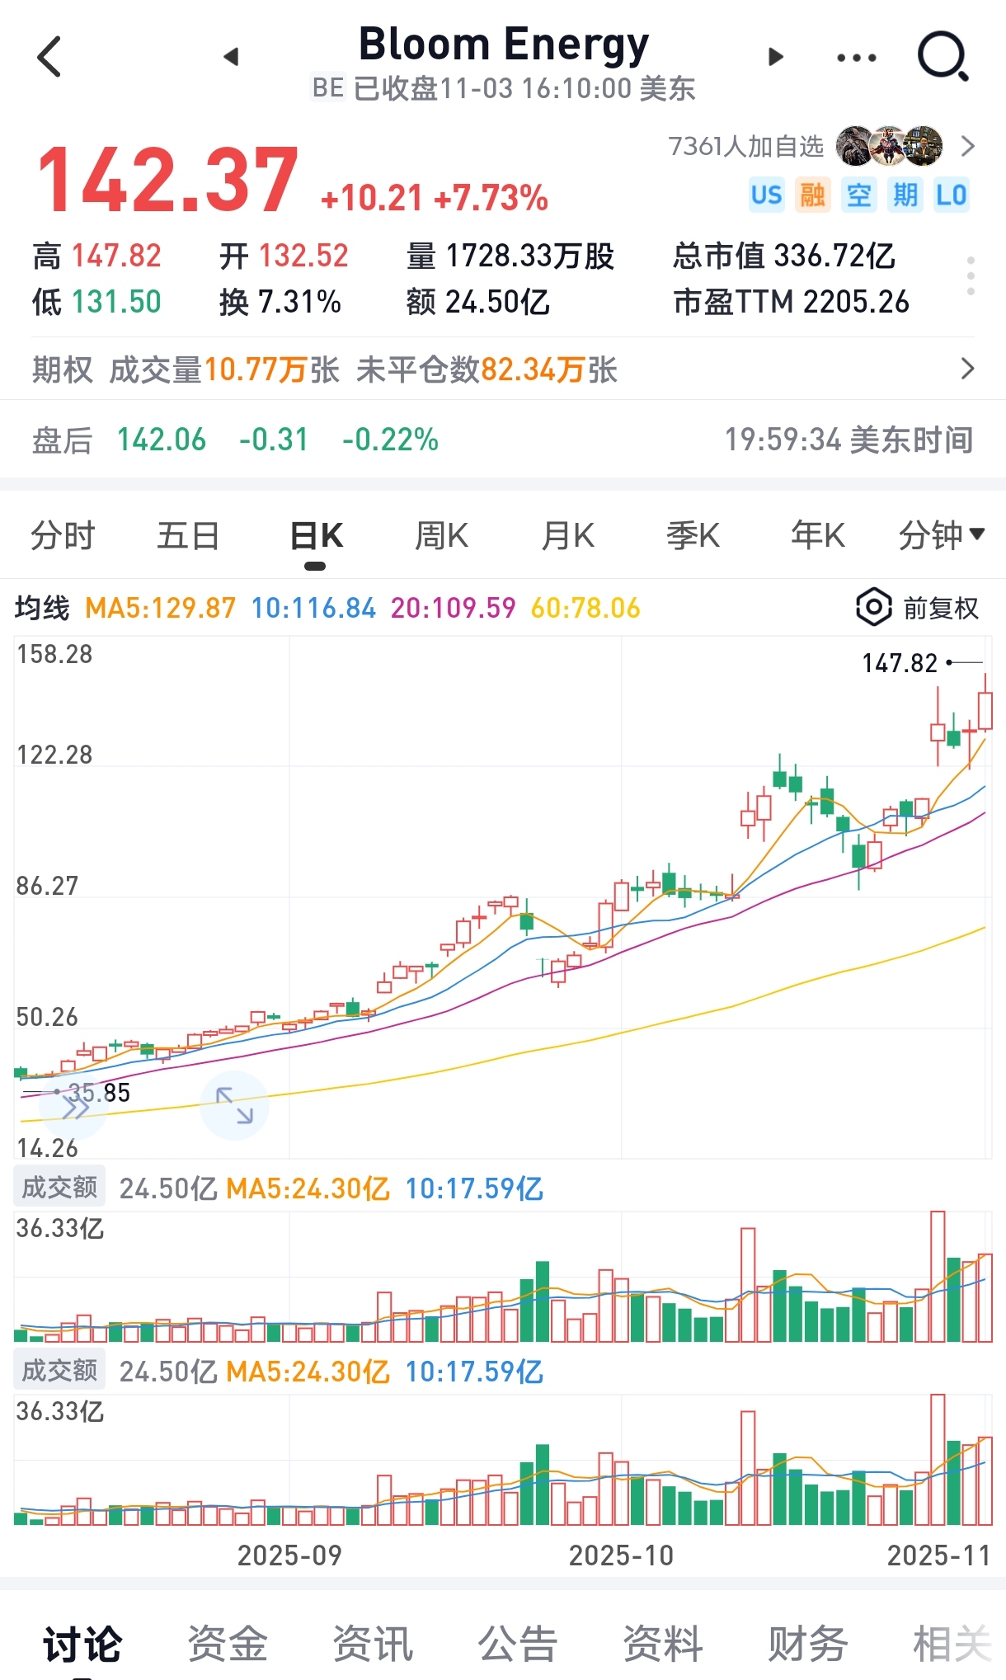Viewport: 1006px width, 1680px height.
Task: Switch to 年K yearly chart tab
Action: (818, 536)
